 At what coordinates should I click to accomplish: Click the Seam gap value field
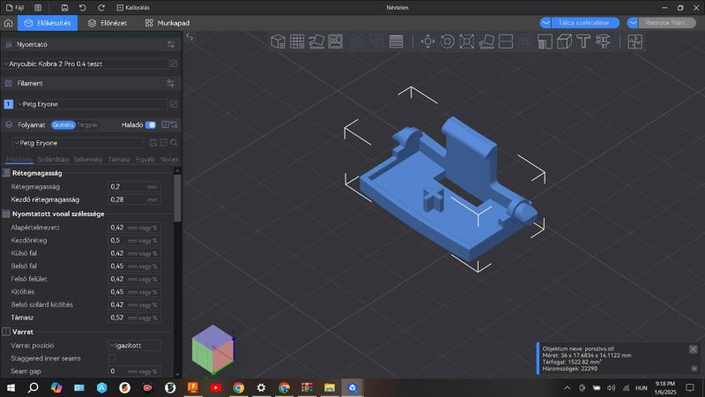pos(134,371)
